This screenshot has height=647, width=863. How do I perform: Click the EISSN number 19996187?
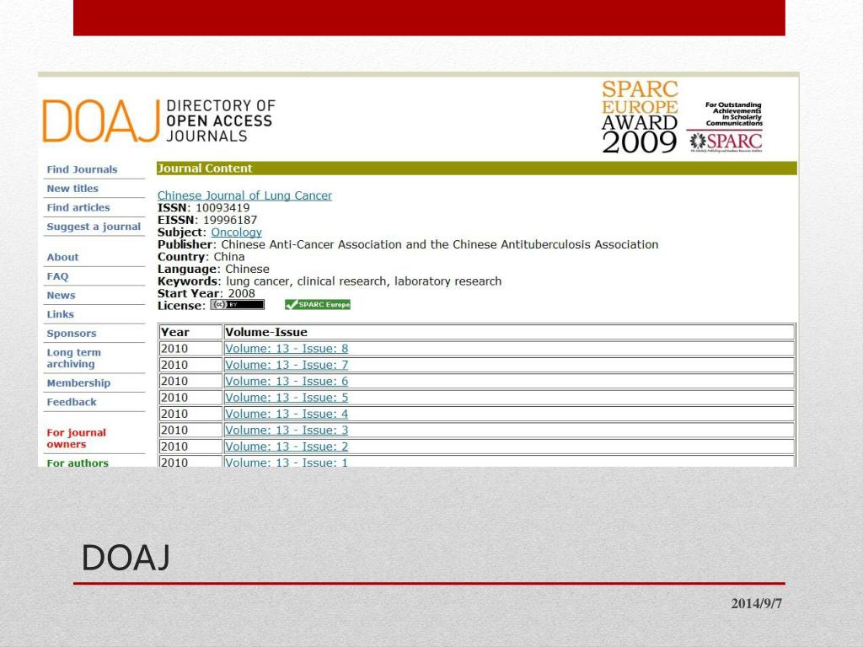point(230,220)
